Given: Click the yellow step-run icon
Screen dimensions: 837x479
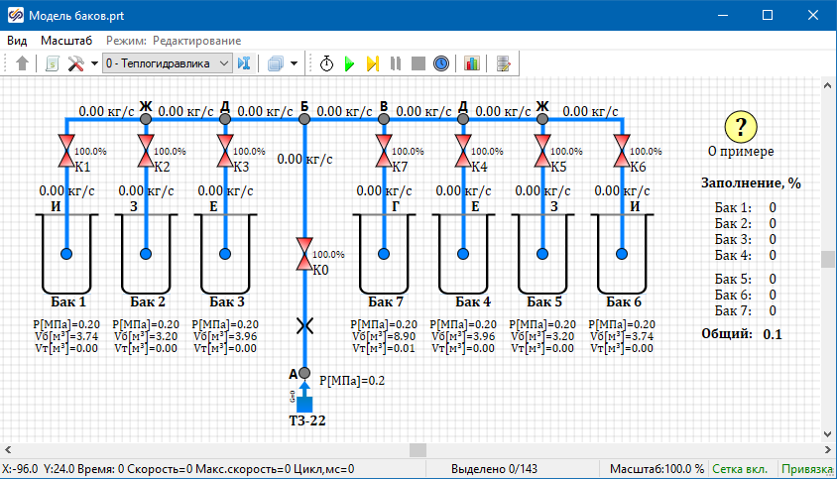Looking at the screenshot, I should click(x=373, y=63).
